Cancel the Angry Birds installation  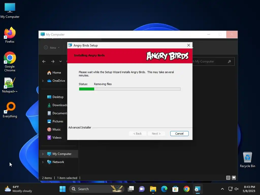click(x=179, y=134)
